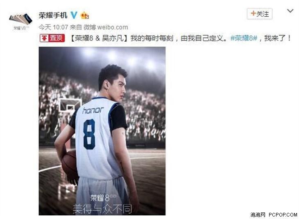
Task: Click the basketball hoop backboard in poster
Action: pyautogui.click(x=70, y=105)
